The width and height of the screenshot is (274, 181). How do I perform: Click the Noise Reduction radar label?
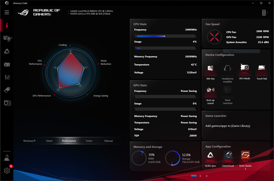(106, 62)
